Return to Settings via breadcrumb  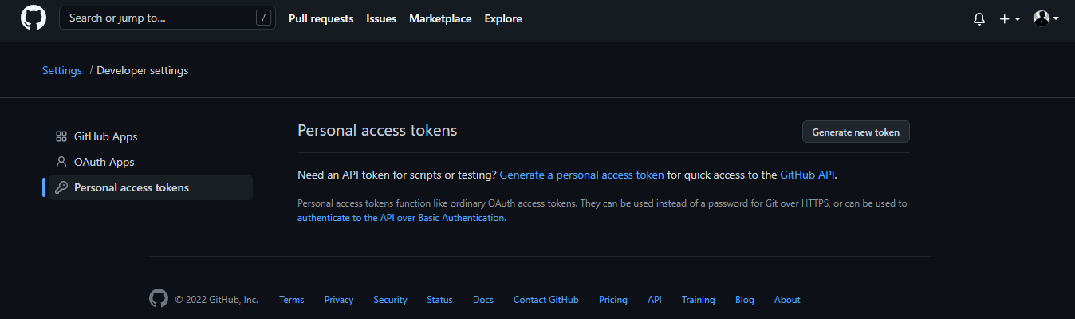click(62, 70)
